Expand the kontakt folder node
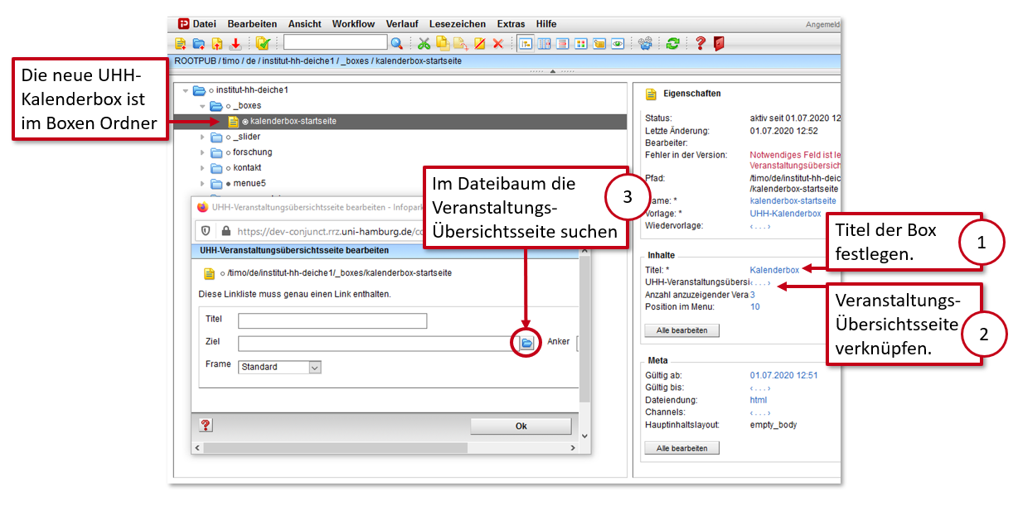The image size is (1018, 515). (x=202, y=167)
